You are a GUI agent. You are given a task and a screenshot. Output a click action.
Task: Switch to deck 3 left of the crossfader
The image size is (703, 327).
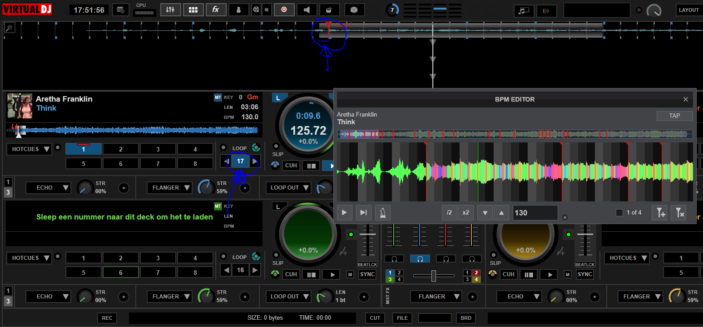pyautogui.click(x=390, y=279)
